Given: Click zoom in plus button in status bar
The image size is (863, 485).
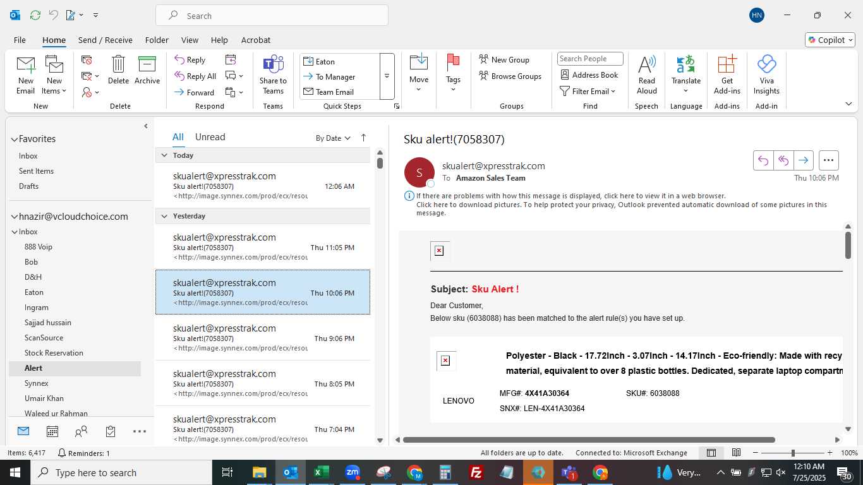Looking at the screenshot, I should (x=830, y=453).
